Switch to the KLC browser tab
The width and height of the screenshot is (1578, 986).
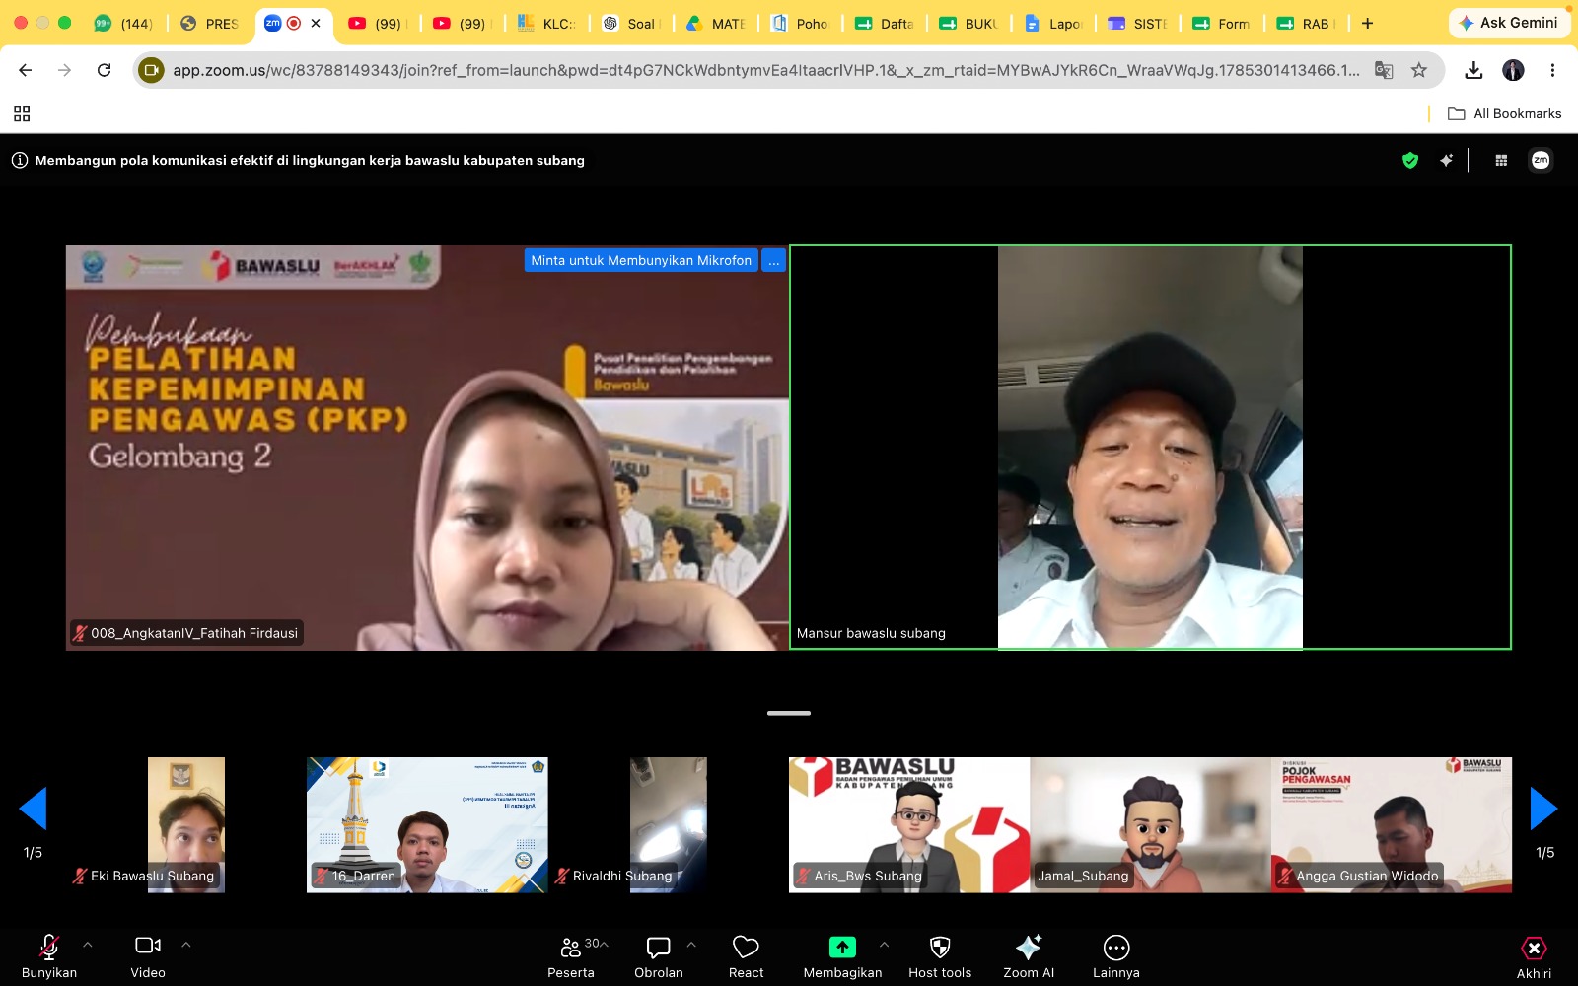pos(547,23)
